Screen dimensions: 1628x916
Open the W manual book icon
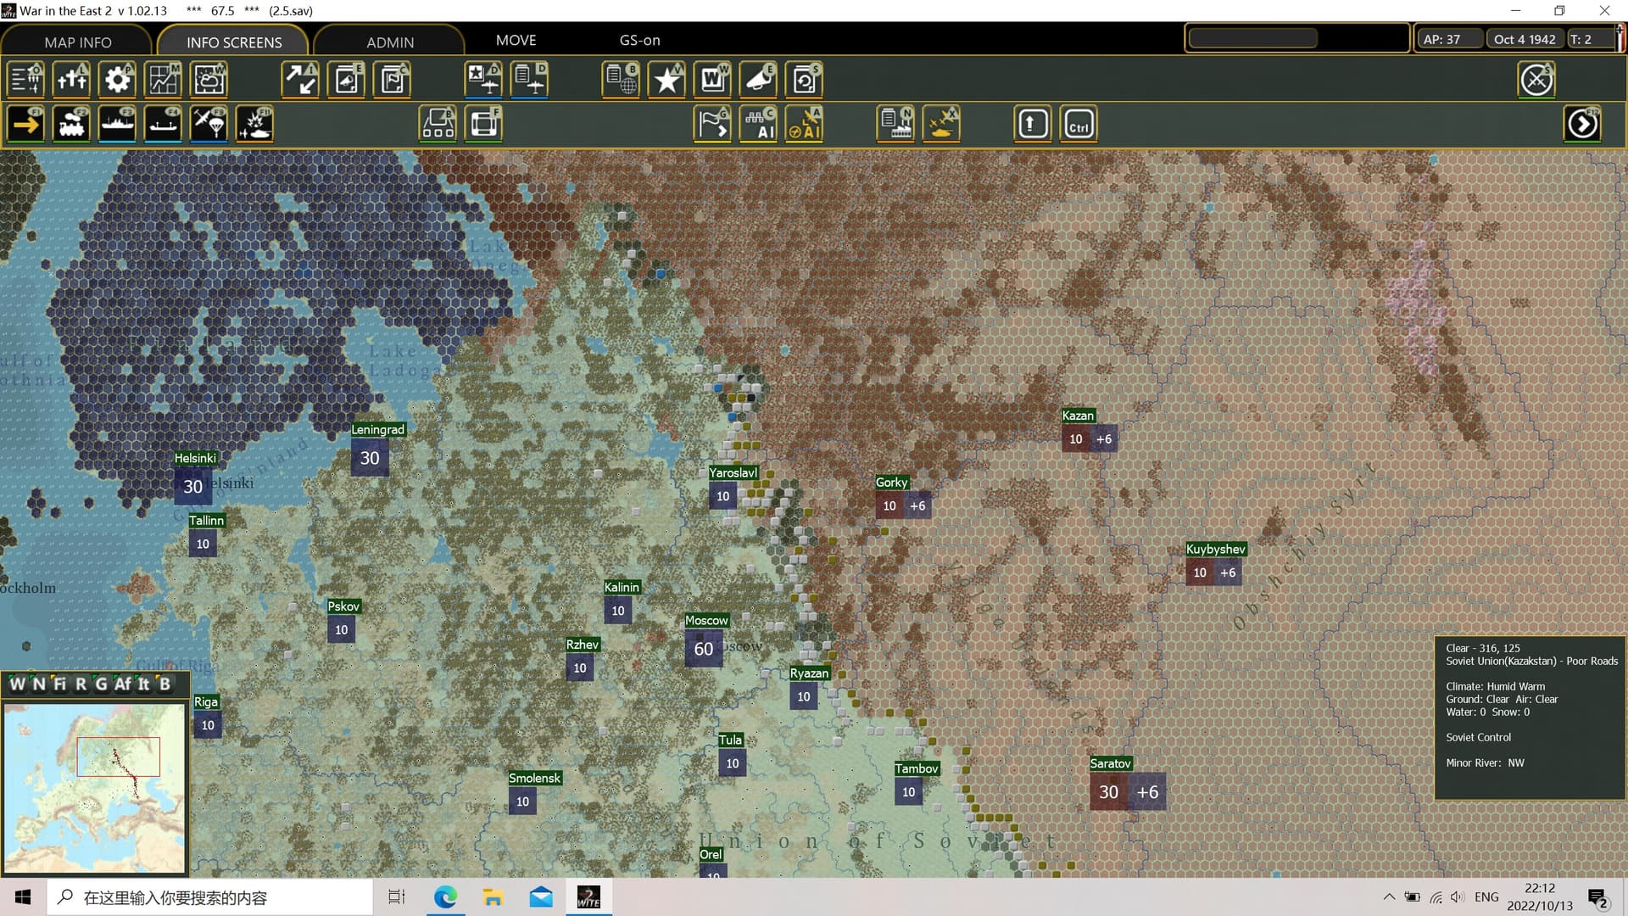[x=713, y=80]
